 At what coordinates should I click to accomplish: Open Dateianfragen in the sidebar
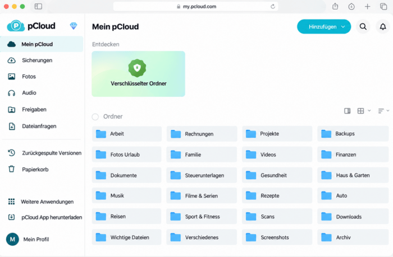click(x=39, y=126)
